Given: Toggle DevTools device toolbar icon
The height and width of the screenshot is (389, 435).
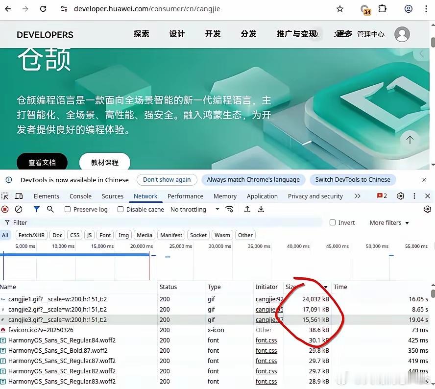Looking at the screenshot, I should point(19,196).
